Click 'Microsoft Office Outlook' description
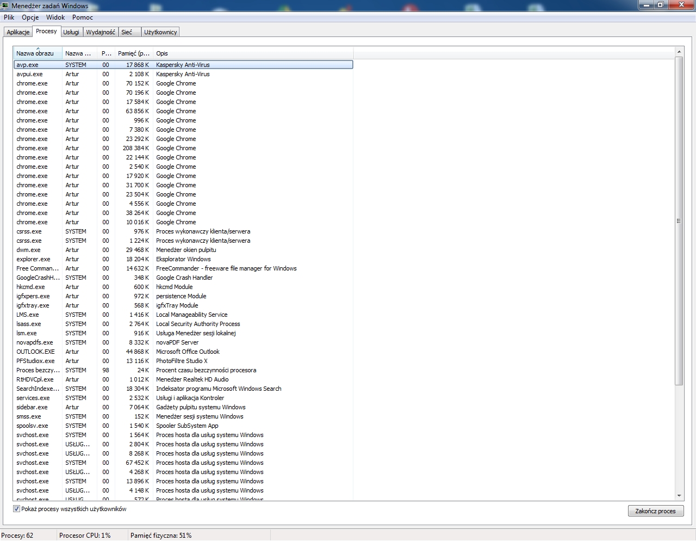 point(188,352)
